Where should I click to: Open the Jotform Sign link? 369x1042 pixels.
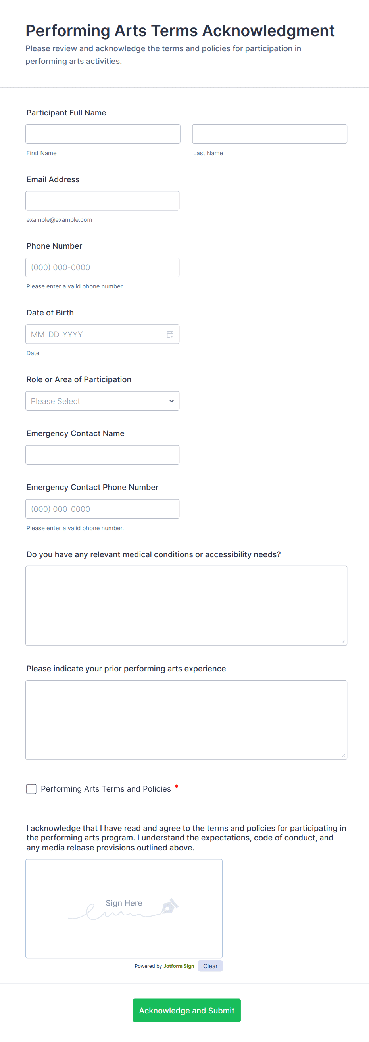(x=179, y=966)
